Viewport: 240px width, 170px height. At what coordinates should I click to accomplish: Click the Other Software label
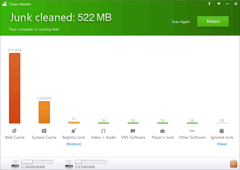tap(192, 137)
